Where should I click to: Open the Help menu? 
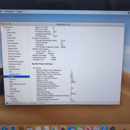19,12
